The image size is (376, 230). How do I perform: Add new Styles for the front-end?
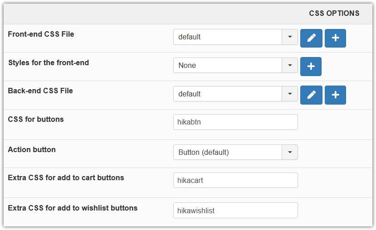pyautogui.click(x=311, y=66)
